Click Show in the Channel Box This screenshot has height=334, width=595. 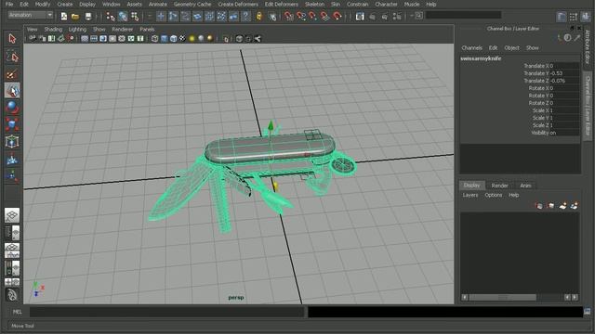tap(533, 48)
